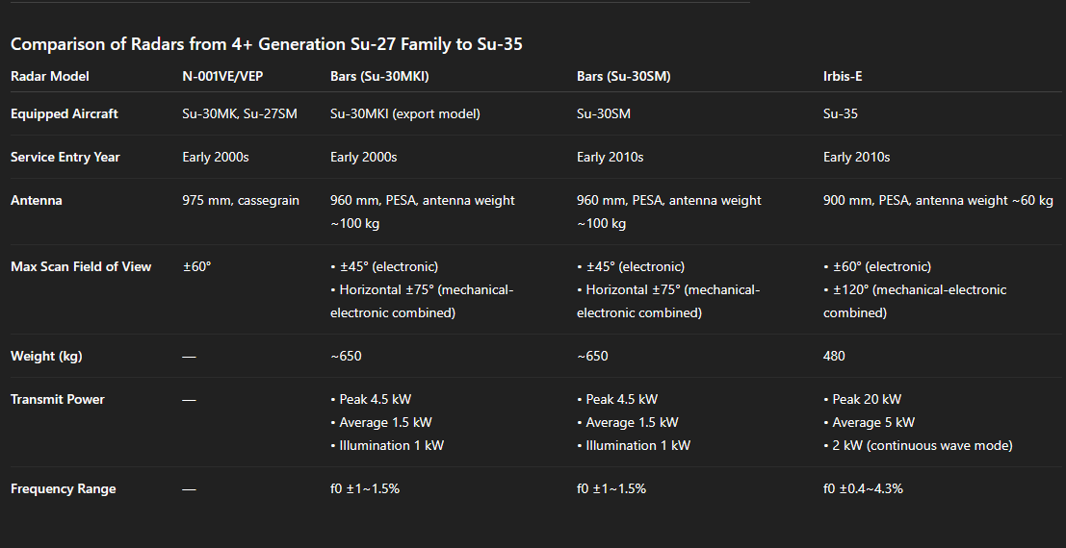Click the 'Max Scan Field of View' label

tap(81, 266)
